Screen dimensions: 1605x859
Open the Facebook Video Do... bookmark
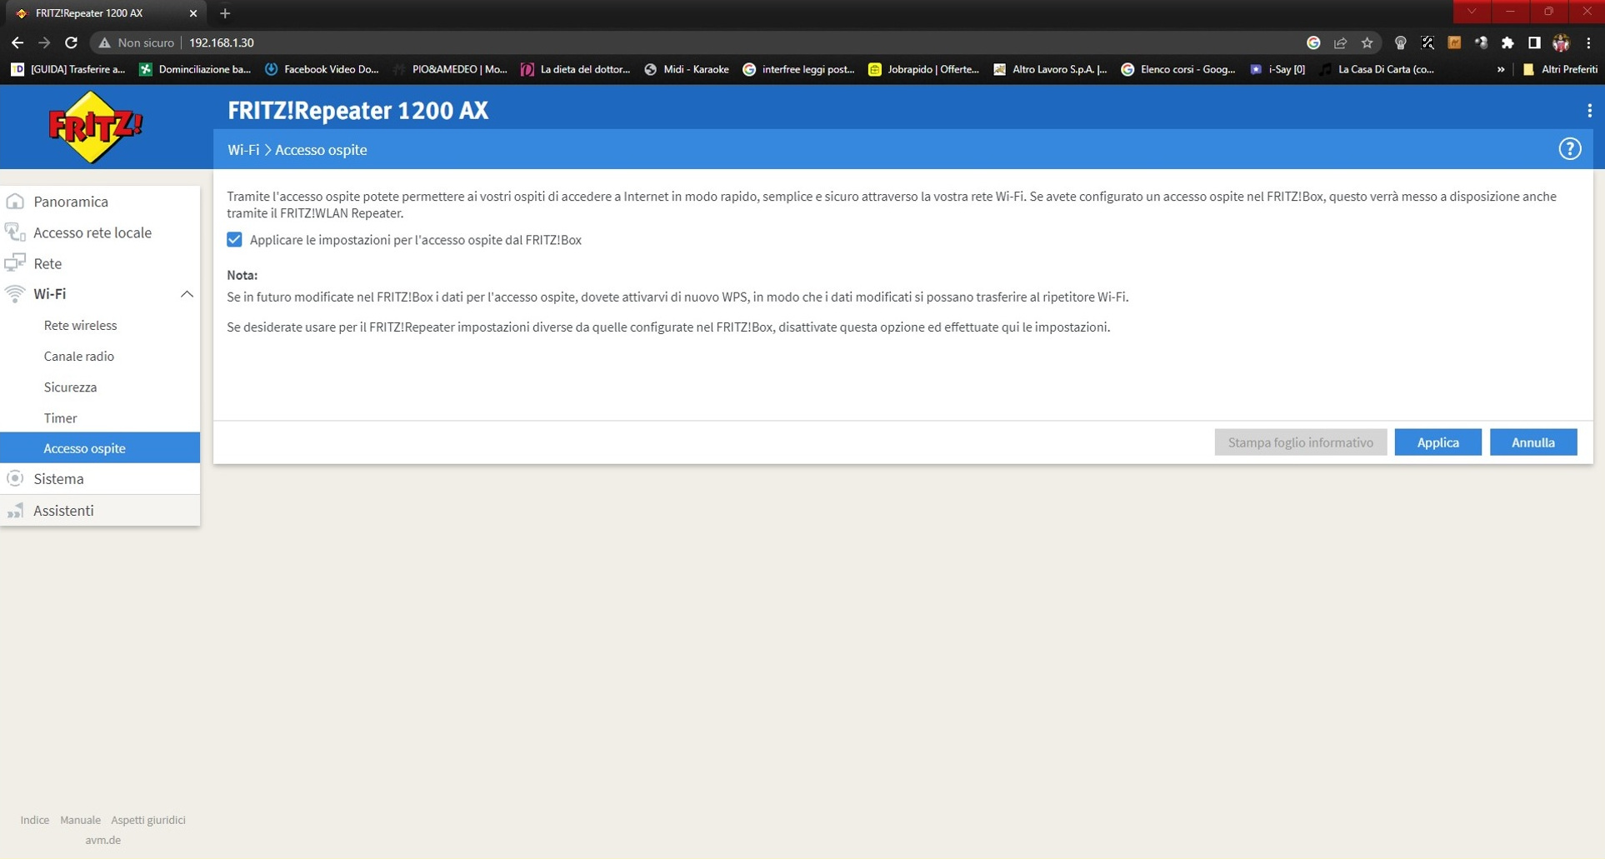click(x=322, y=69)
